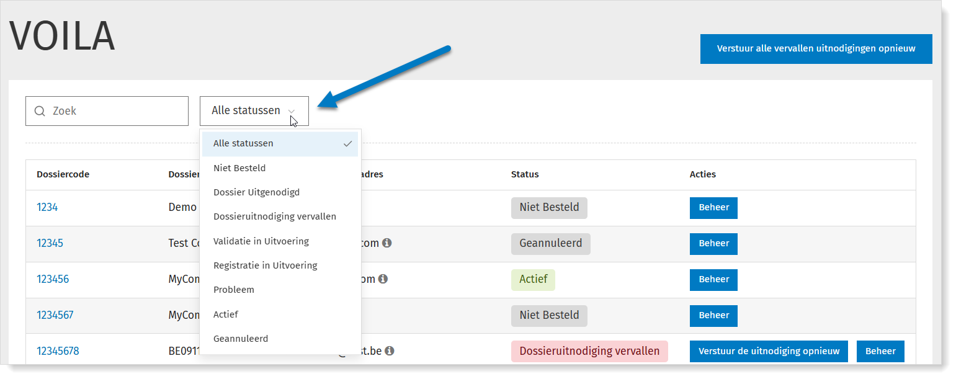The width and height of the screenshot is (956, 379).
Task: Click Geannuleerd status badge for dossier 12345
Action: pyautogui.click(x=551, y=244)
